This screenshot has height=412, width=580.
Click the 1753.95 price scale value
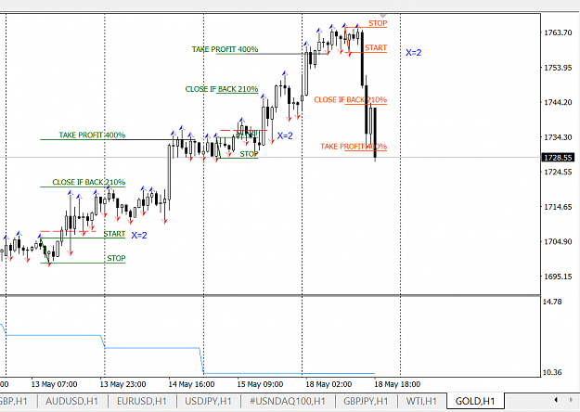[x=558, y=68]
